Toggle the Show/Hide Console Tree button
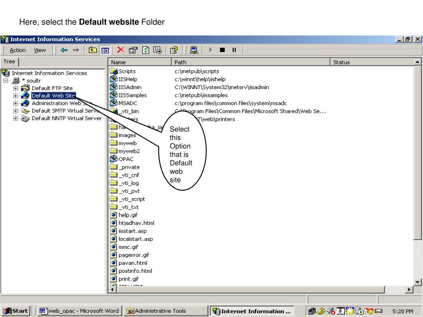The image size is (423, 317). tap(105, 50)
